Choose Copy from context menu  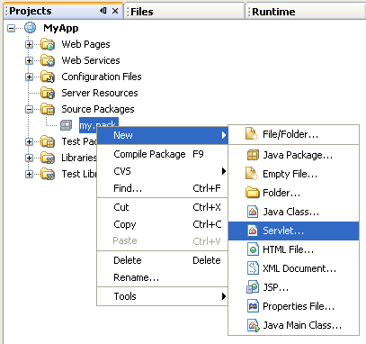tap(163, 224)
